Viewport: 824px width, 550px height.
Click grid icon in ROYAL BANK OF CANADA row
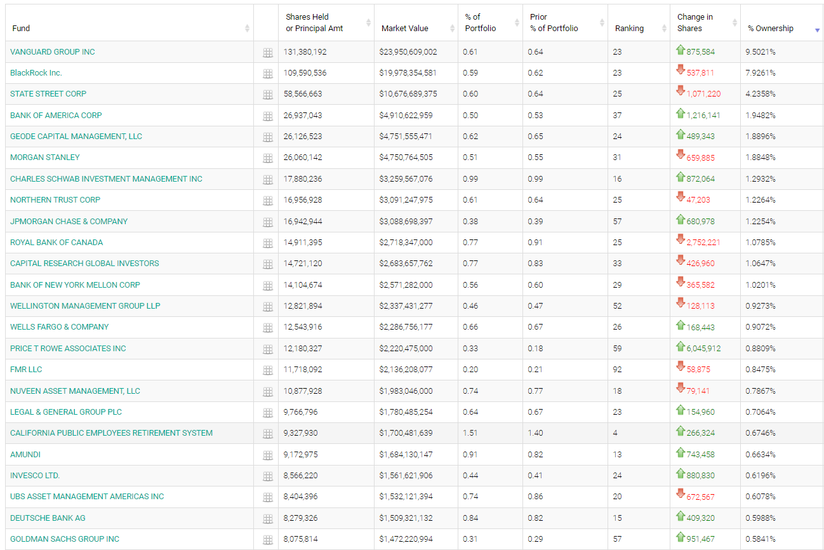[x=267, y=243]
